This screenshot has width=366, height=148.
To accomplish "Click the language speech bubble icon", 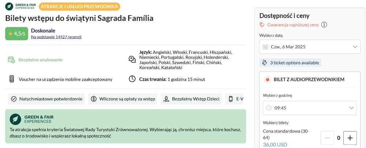I will coord(132,59).
